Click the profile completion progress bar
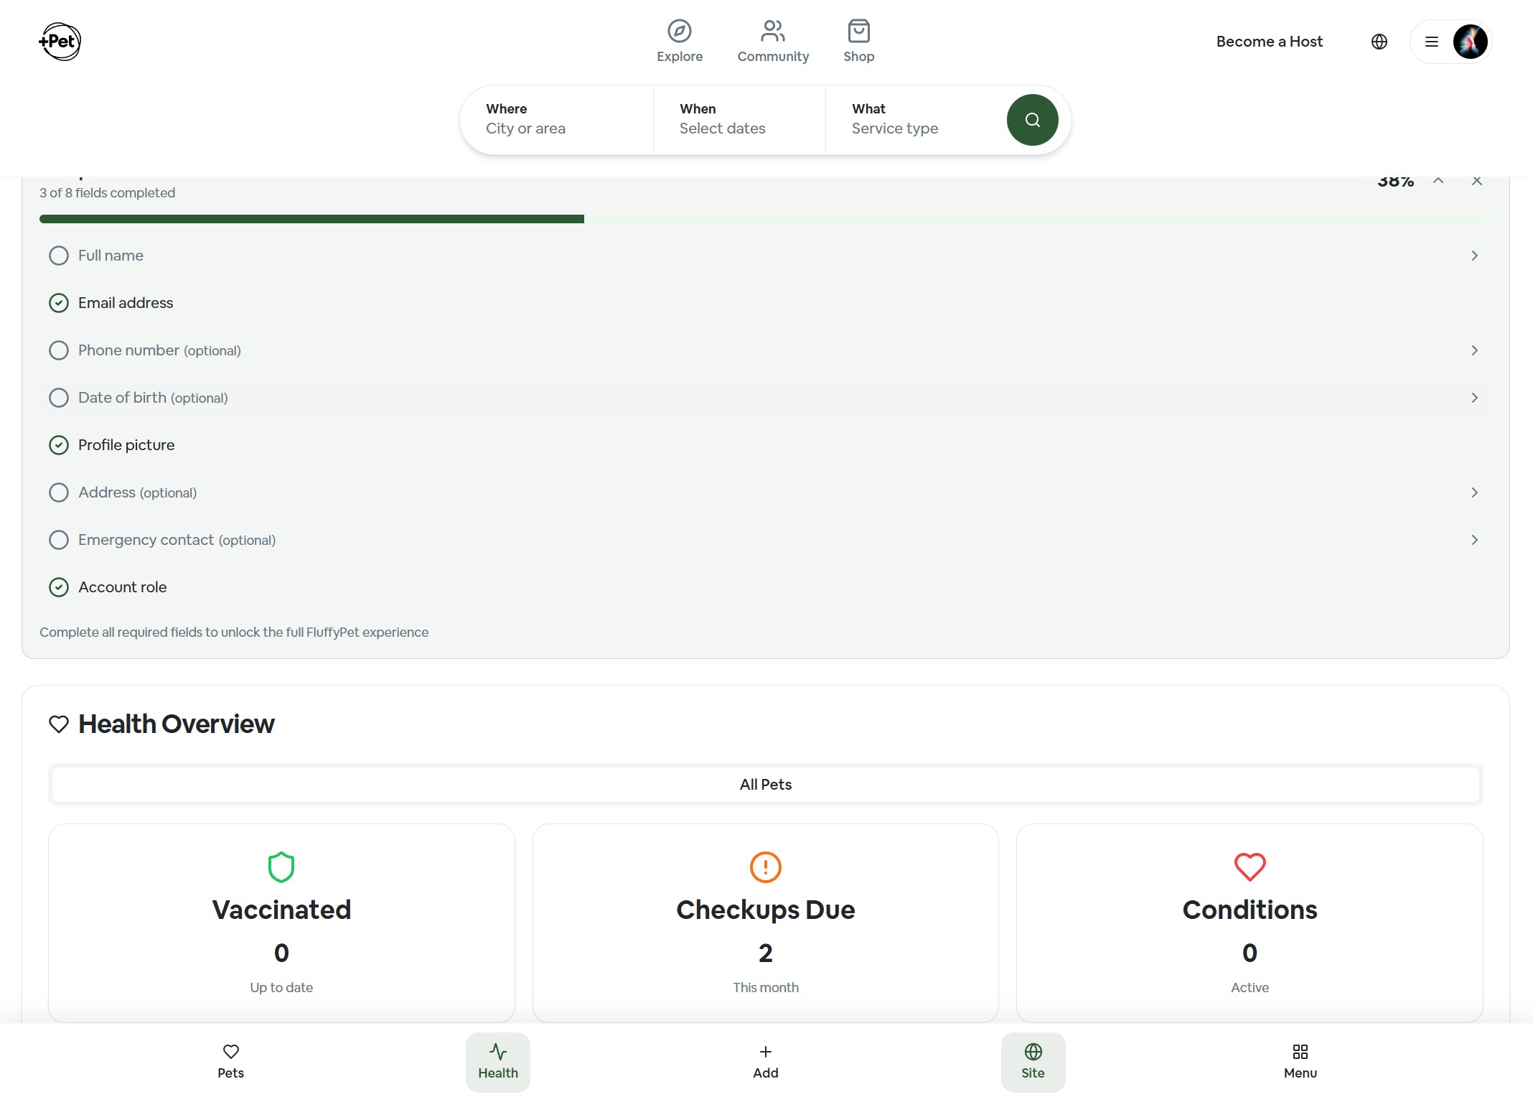 click(765, 219)
